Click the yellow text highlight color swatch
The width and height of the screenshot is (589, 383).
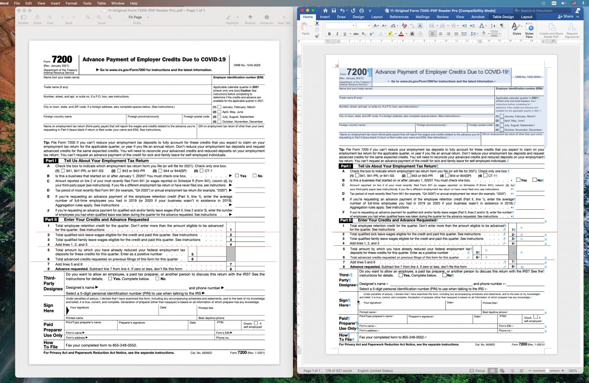coord(390,34)
